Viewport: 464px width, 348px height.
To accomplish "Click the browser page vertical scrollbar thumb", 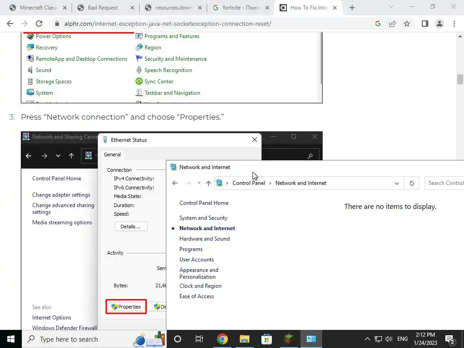I will click(460, 79).
